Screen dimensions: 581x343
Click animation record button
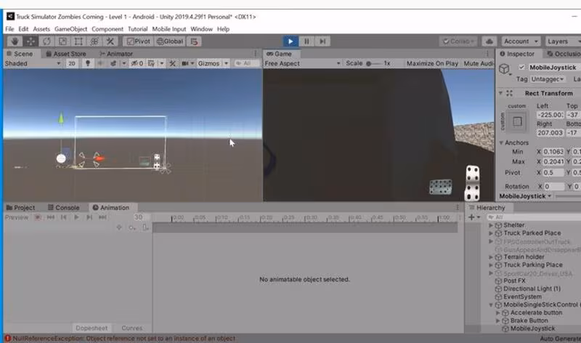pyautogui.click(x=38, y=217)
